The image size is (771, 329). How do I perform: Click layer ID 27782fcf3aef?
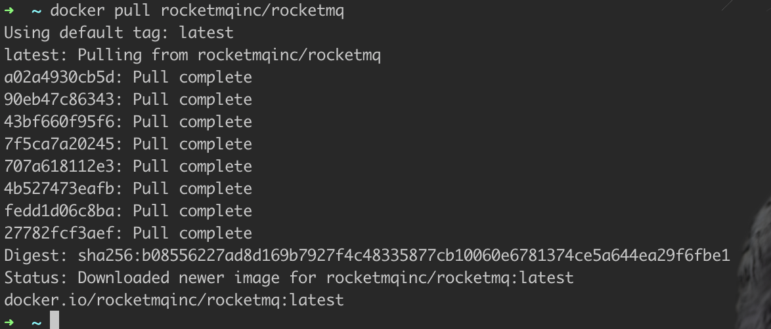point(60,233)
